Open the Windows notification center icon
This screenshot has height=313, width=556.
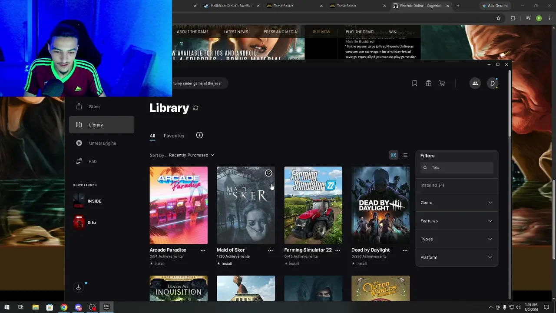tap(546, 307)
